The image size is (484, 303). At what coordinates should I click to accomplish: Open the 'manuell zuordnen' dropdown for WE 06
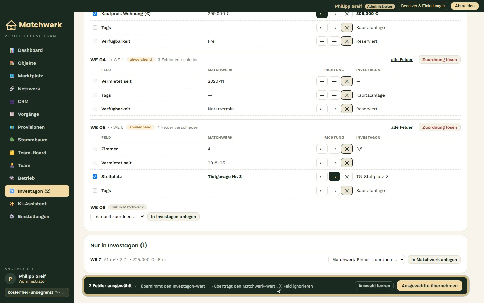(x=118, y=217)
